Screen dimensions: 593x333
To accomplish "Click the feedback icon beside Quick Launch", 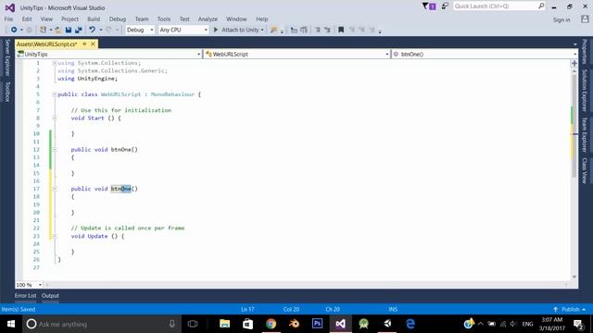I will (x=445, y=6).
